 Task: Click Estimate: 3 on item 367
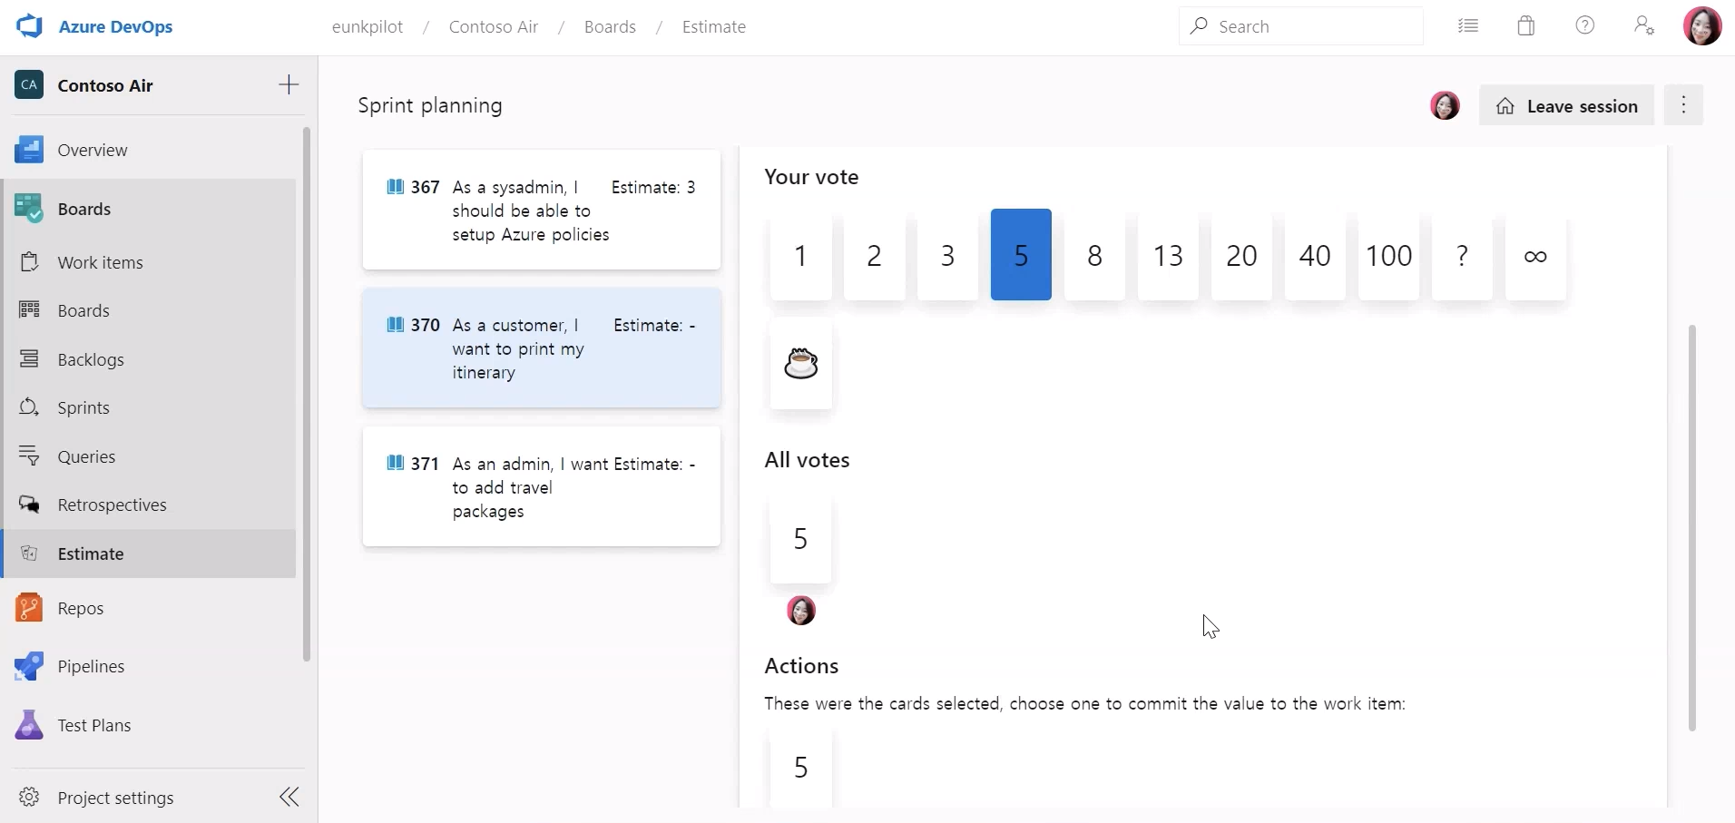coord(653,188)
